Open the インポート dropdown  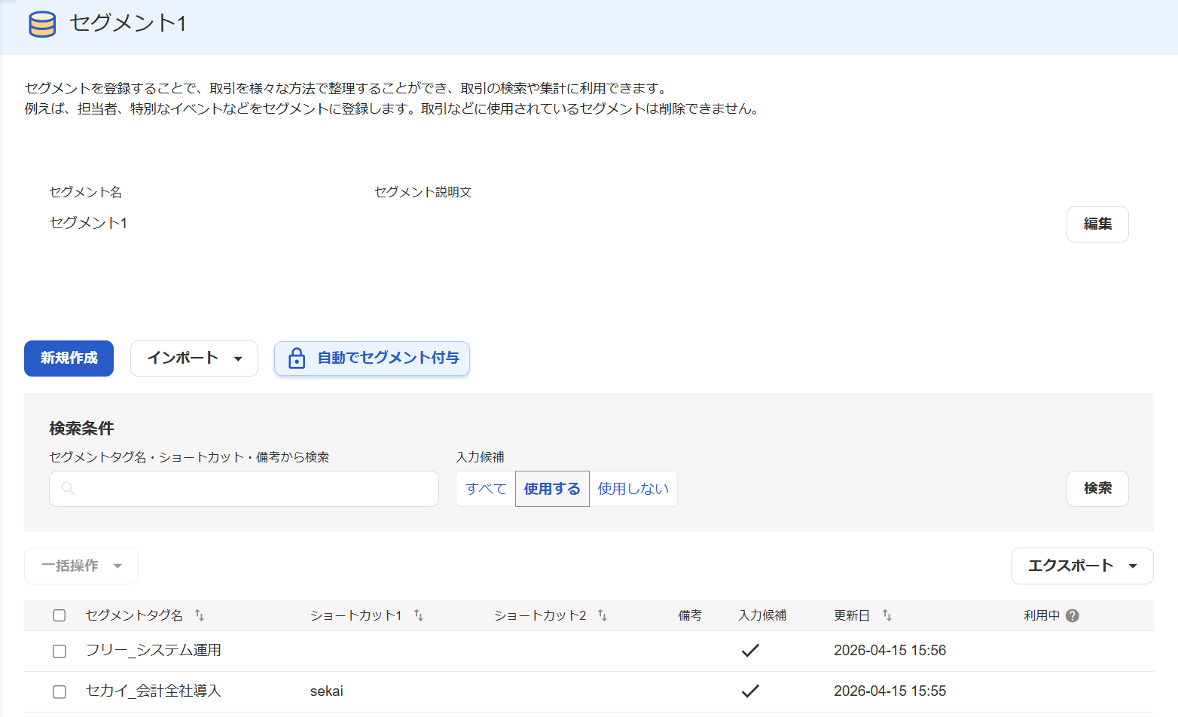click(x=194, y=358)
